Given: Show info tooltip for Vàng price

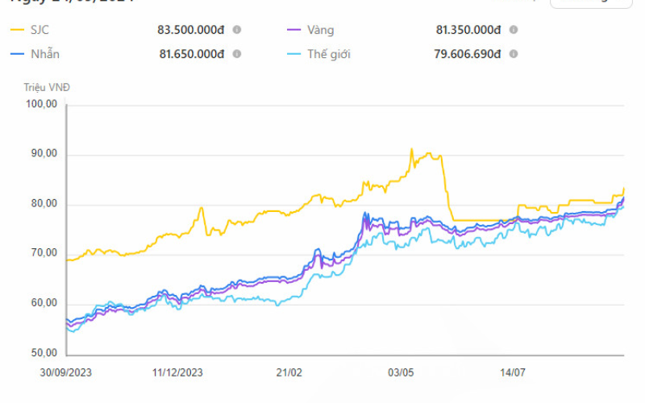Looking at the screenshot, I should [514, 30].
